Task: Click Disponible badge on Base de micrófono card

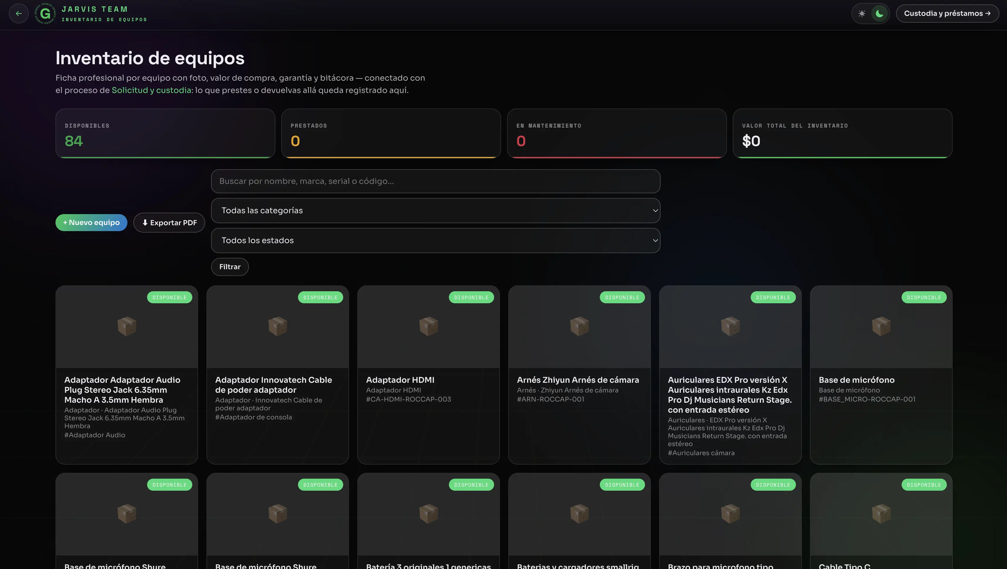Action: tap(924, 297)
